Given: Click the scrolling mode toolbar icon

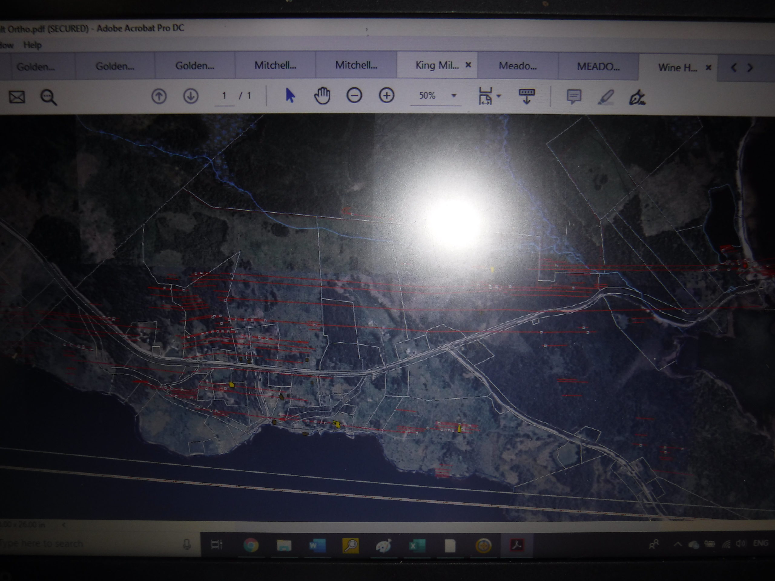Looking at the screenshot, I should (x=526, y=96).
